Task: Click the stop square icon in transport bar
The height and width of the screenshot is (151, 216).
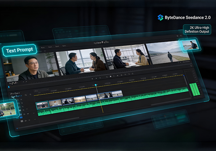Action: [x=111, y=76]
